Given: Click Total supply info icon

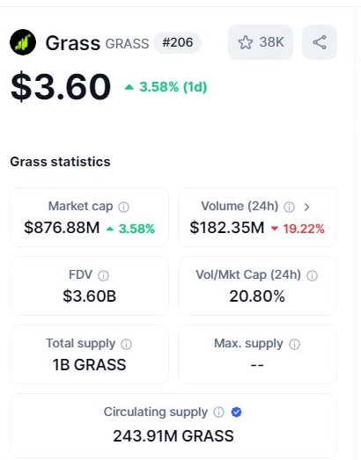Looking at the screenshot, I should pyautogui.click(x=126, y=344).
